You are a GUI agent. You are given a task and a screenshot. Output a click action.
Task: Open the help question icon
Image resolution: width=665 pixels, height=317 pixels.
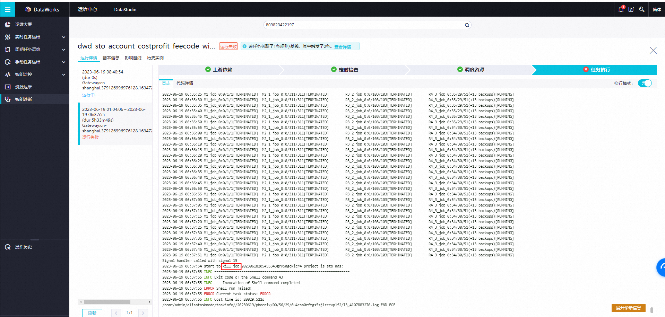(631, 9)
